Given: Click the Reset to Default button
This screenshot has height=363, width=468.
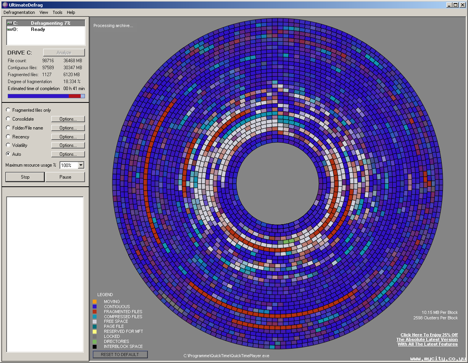Looking at the screenshot, I should click(x=120, y=354).
